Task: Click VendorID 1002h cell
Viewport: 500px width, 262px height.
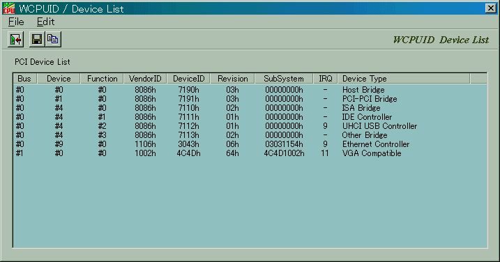Action: click(145, 153)
